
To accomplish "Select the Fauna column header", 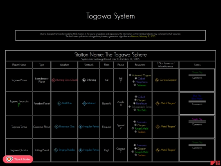I will (x=121, y=65).
